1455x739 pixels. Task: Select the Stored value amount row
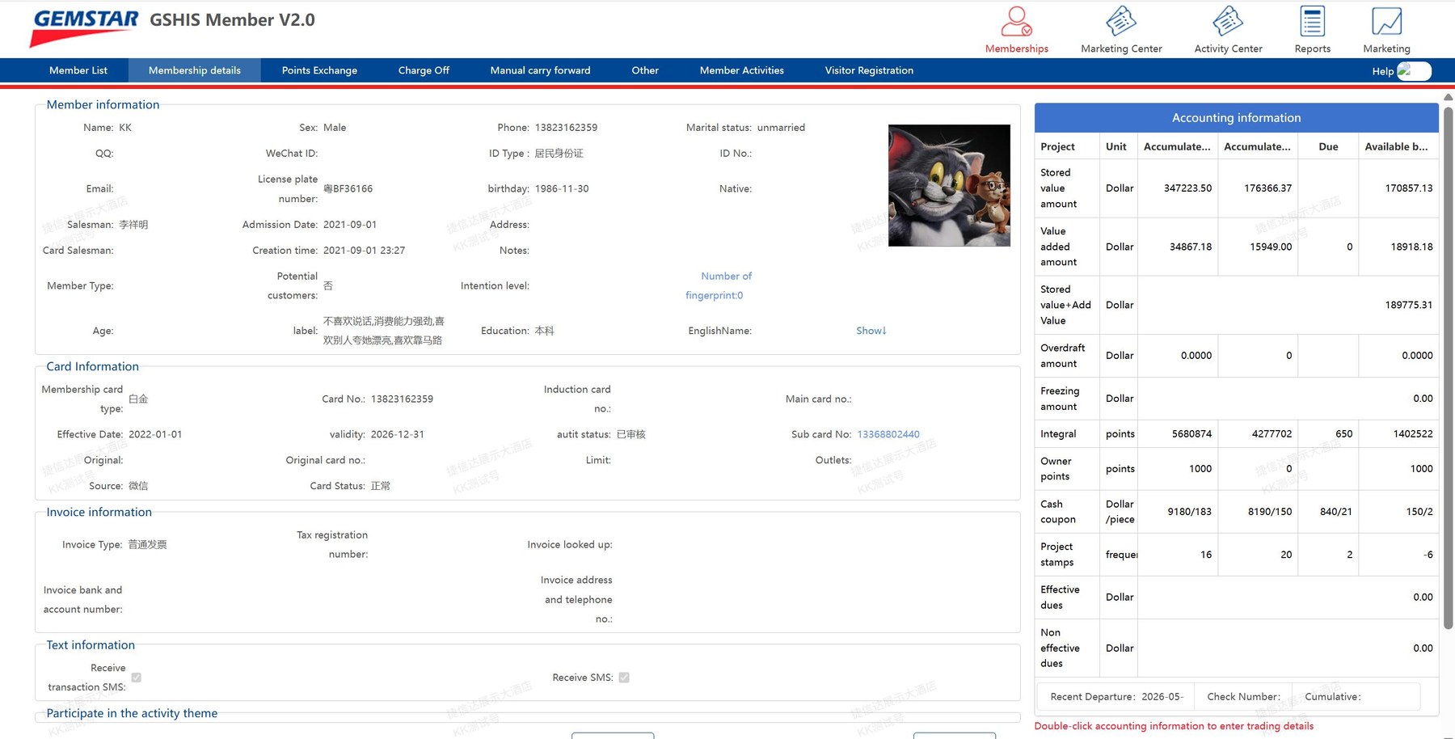(x=1237, y=188)
